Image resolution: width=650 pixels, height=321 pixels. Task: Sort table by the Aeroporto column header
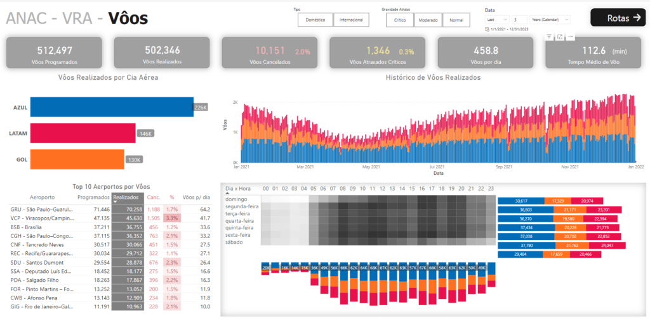[43, 198]
